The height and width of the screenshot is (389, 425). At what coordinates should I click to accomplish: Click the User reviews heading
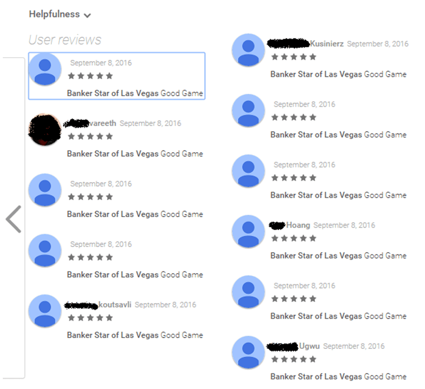(65, 40)
